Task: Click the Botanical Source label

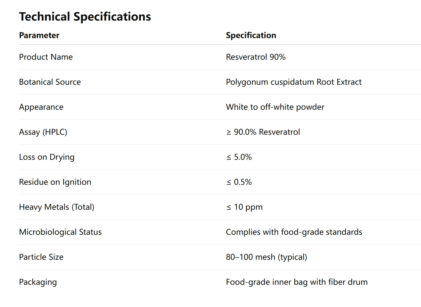Action: click(50, 82)
